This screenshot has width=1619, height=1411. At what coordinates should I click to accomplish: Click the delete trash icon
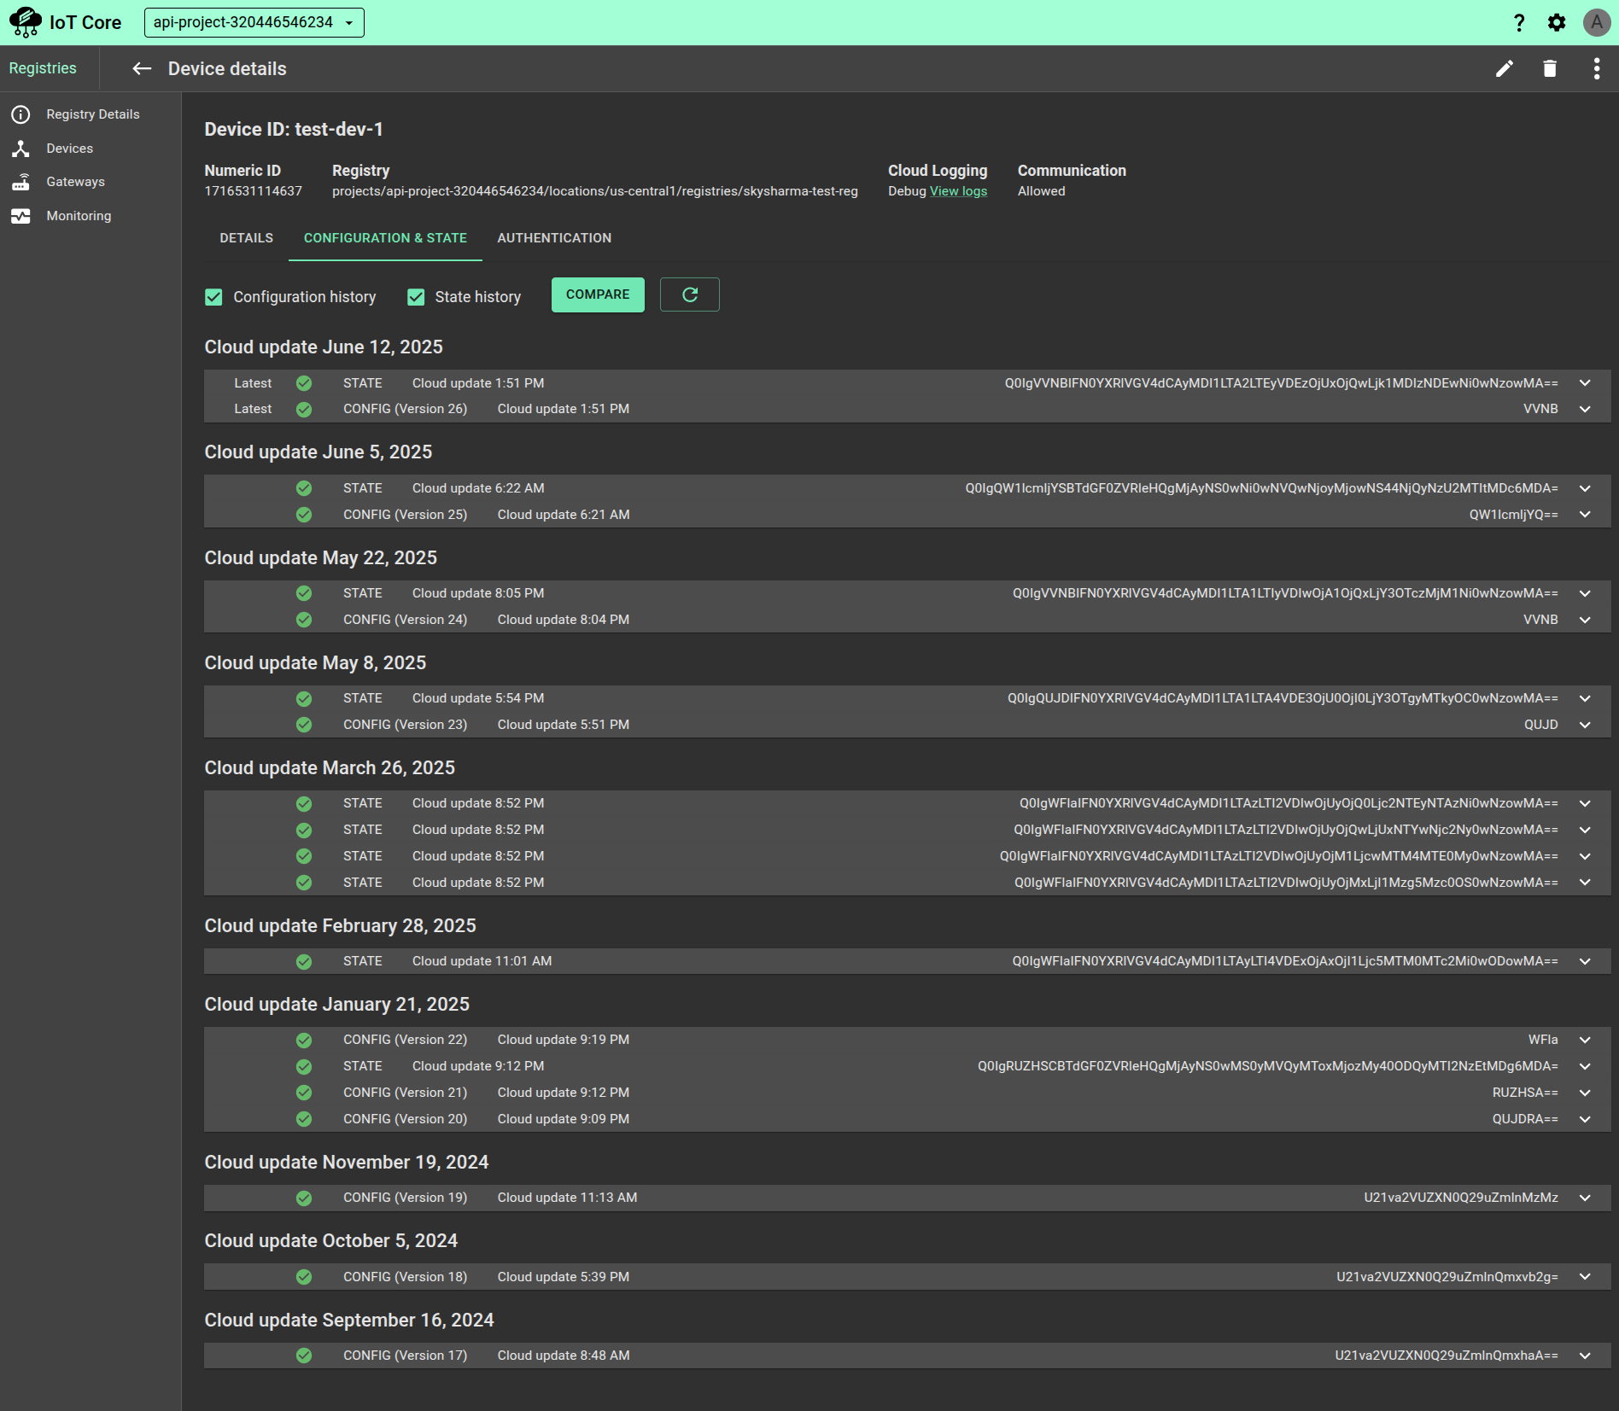tap(1550, 69)
